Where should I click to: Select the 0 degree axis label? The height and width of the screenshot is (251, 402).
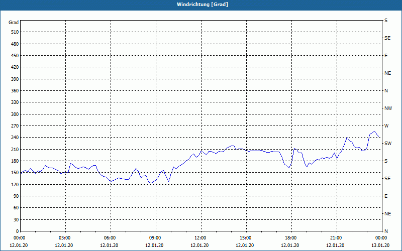point(17,231)
